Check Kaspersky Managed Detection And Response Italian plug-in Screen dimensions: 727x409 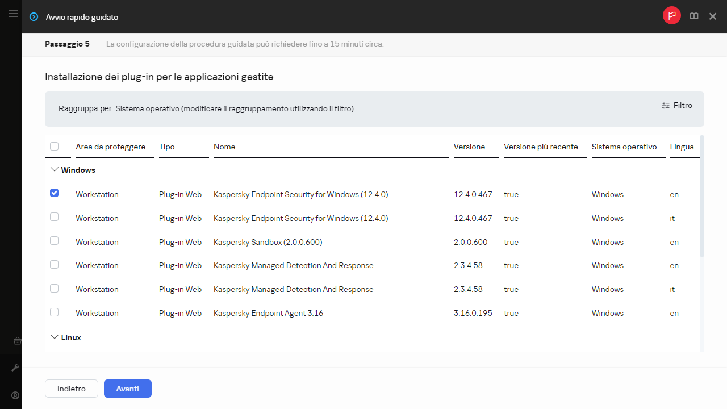point(54,288)
